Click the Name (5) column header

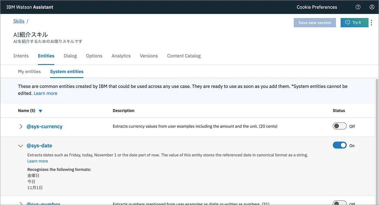[x=27, y=111]
